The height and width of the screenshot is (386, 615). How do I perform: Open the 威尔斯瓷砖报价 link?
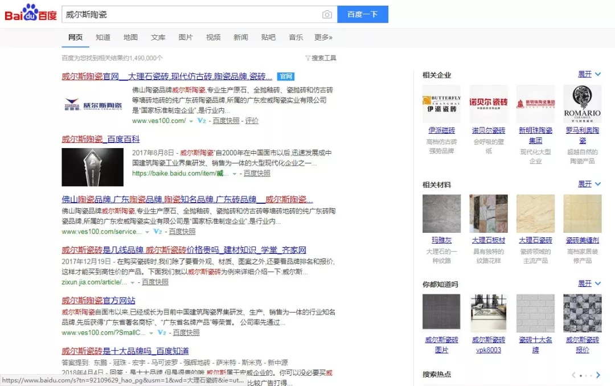(x=583, y=345)
